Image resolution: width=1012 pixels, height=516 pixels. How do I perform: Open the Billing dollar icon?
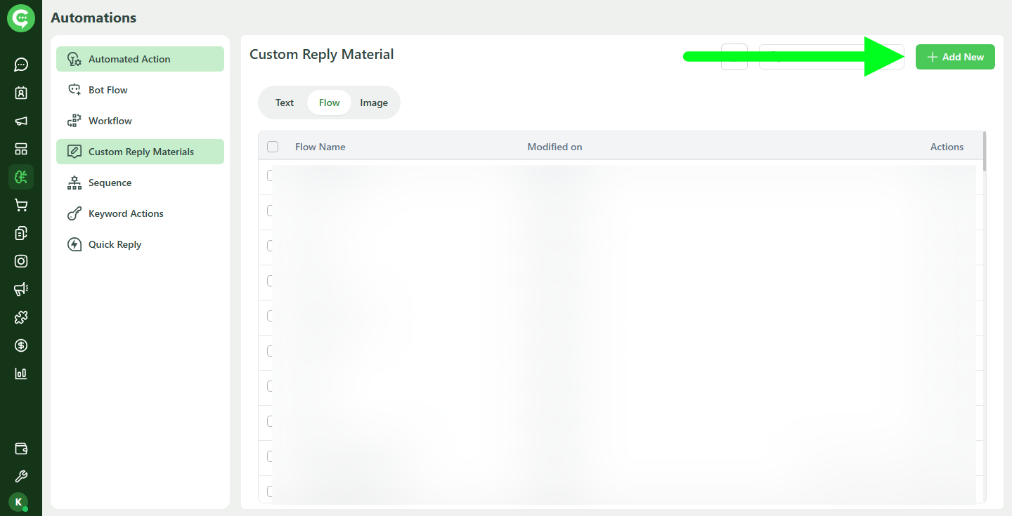click(21, 345)
